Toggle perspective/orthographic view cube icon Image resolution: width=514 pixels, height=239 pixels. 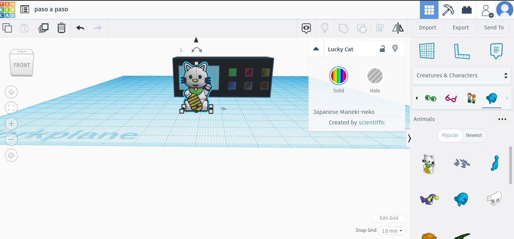11,155
